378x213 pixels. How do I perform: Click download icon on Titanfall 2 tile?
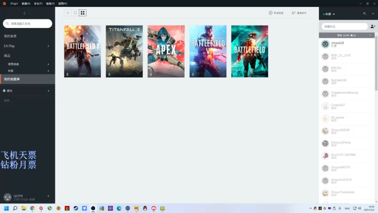click(109, 74)
